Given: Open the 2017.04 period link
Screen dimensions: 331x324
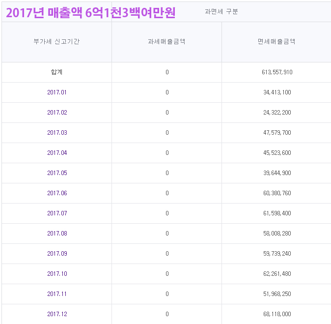Looking at the screenshot, I should click(x=57, y=153).
